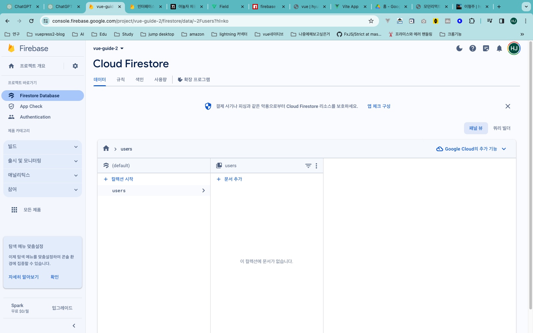This screenshot has width=533, height=333.
Task: Expand the 빌드 category
Action: tap(43, 147)
